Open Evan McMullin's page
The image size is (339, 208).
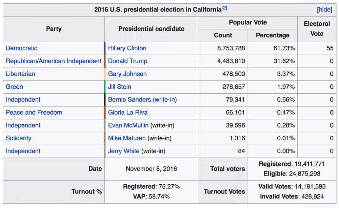tap(128, 125)
